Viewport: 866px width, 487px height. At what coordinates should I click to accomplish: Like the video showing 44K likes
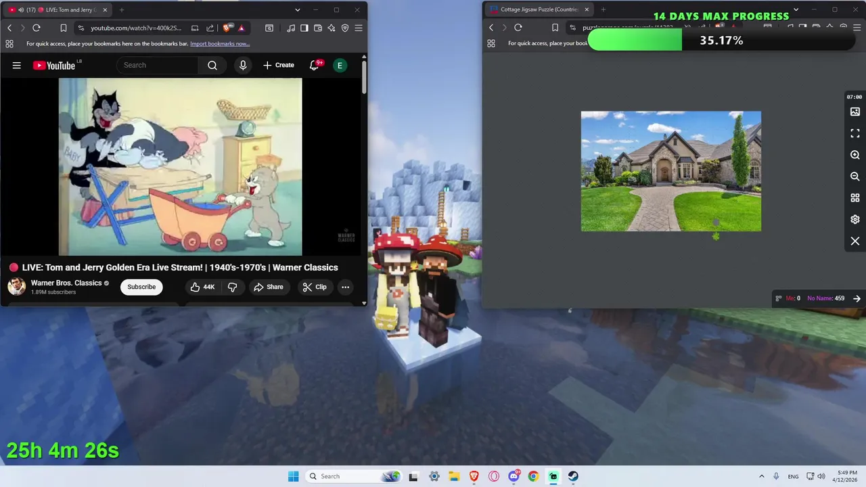pyautogui.click(x=202, y=287)
